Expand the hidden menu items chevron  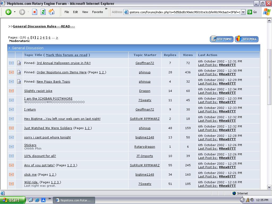pyautogui.click(x=106, y=9)
